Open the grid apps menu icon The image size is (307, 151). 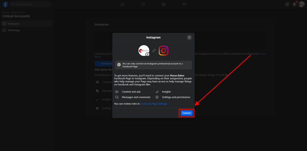(287, 4)
